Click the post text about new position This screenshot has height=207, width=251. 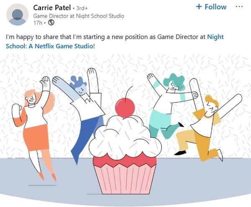(106, 37)
